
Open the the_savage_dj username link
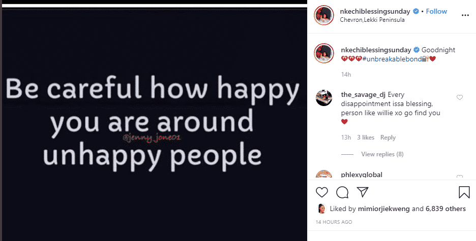364,94
